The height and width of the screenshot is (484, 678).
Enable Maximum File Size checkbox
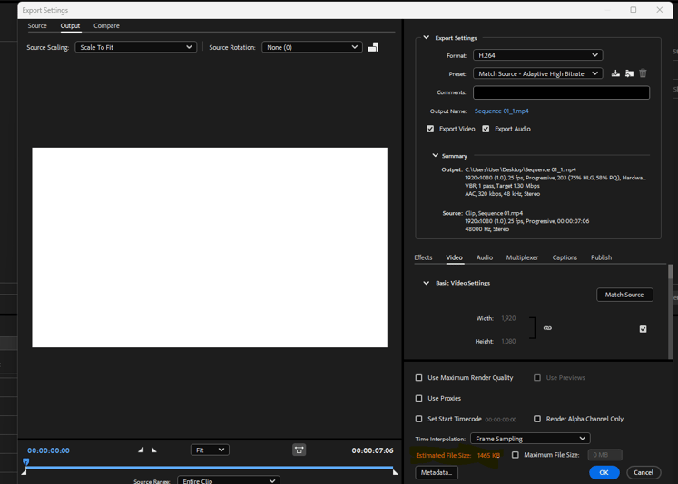[x=515, y=455]
